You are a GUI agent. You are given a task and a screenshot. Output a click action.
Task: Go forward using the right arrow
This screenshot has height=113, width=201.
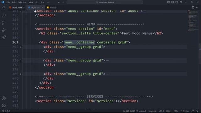click(63, 2)
